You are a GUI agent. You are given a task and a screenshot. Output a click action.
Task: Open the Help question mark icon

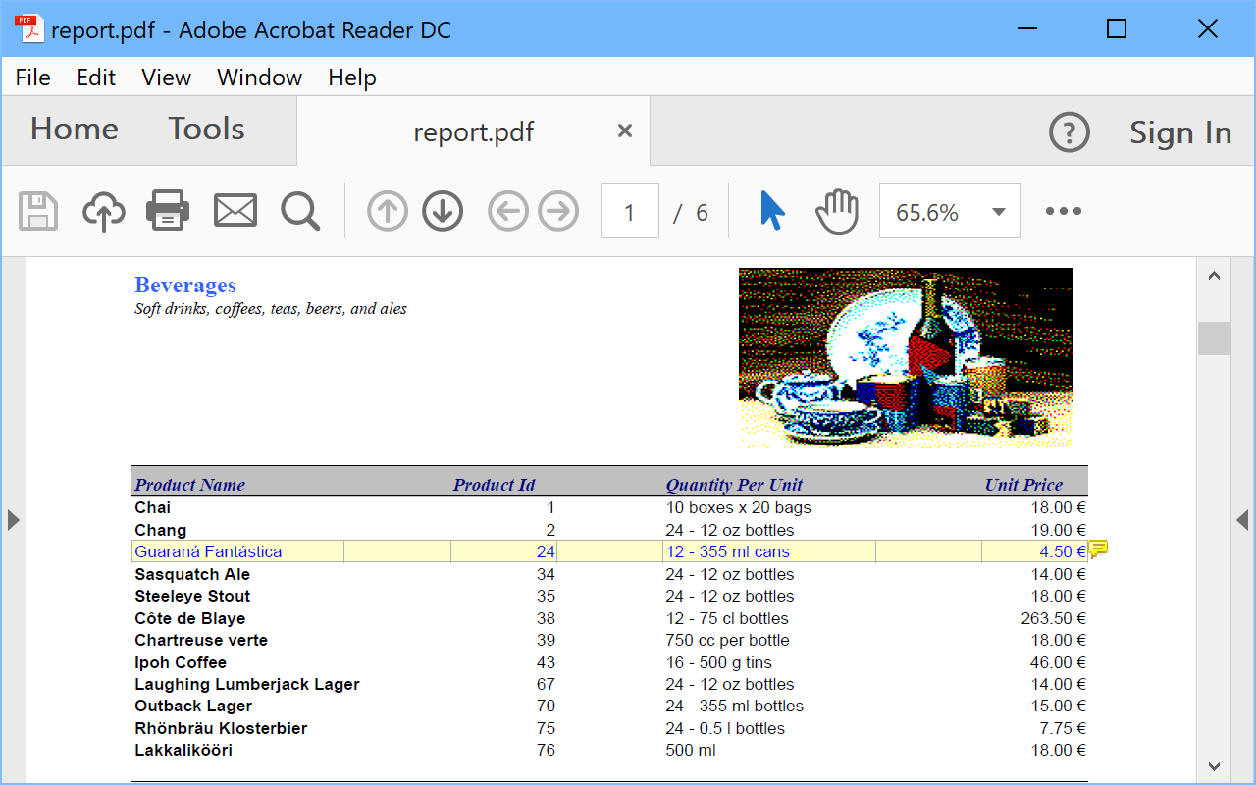pos(1069,131)
